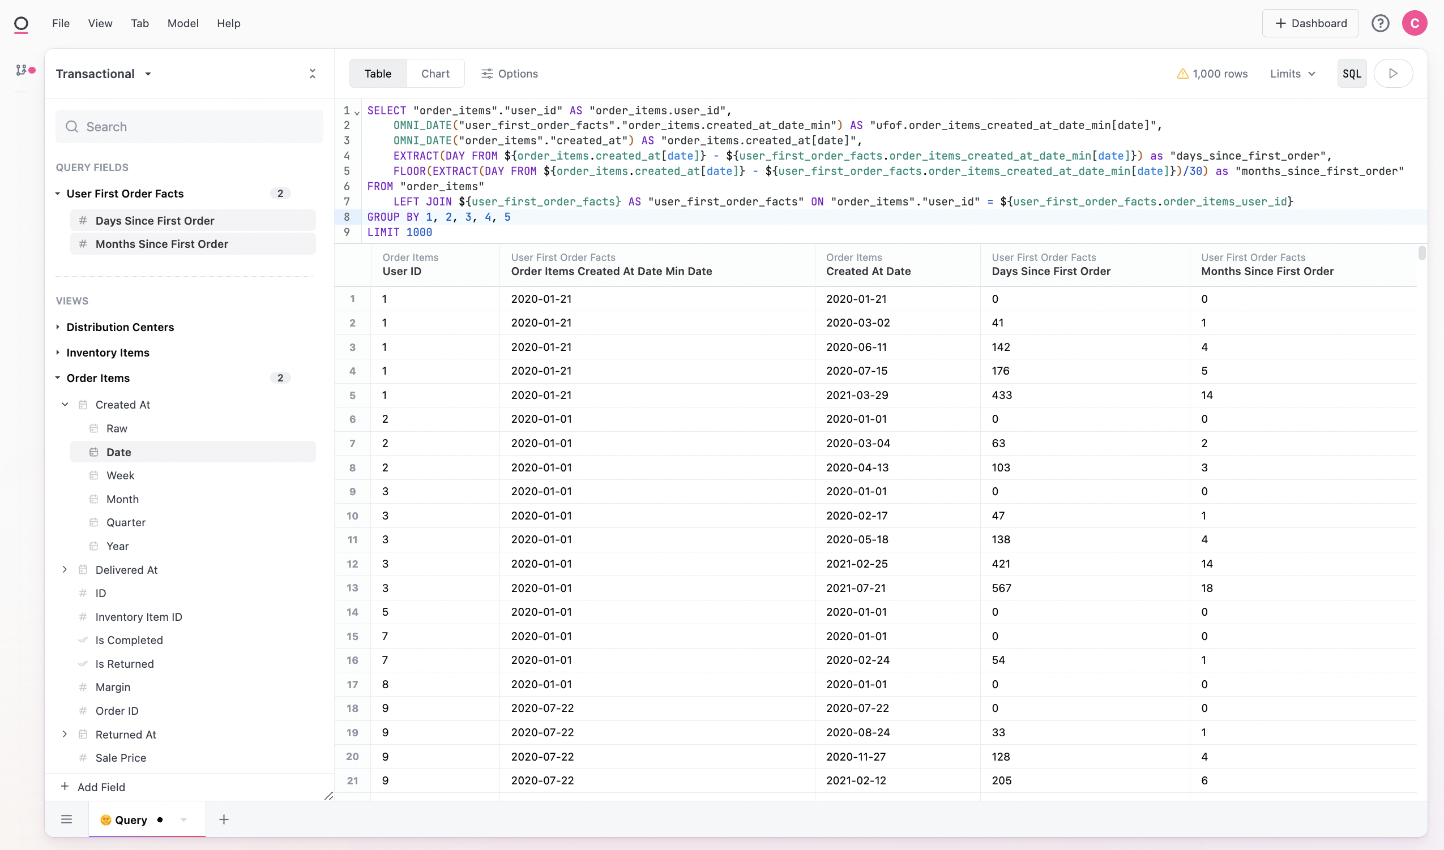Image resolution: width=1444 pixels, height=850 pixels.
Task: Click the Omni logo home icon
Action: [21, 23]
